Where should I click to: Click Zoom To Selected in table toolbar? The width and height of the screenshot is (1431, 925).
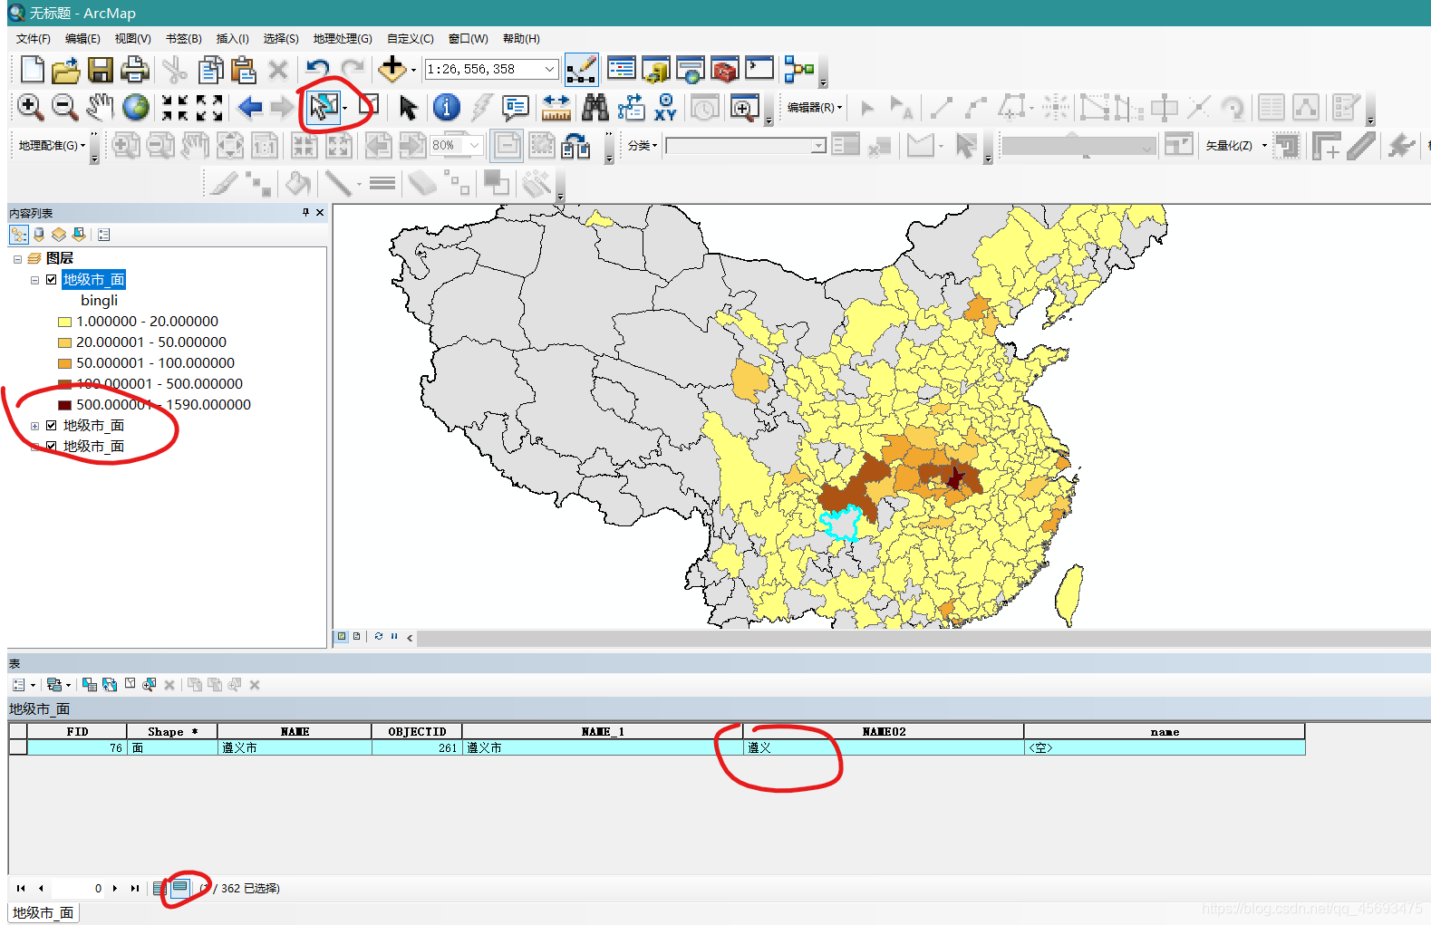[149, 685]
